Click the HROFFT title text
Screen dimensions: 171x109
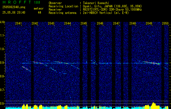[x=17, y=2]
